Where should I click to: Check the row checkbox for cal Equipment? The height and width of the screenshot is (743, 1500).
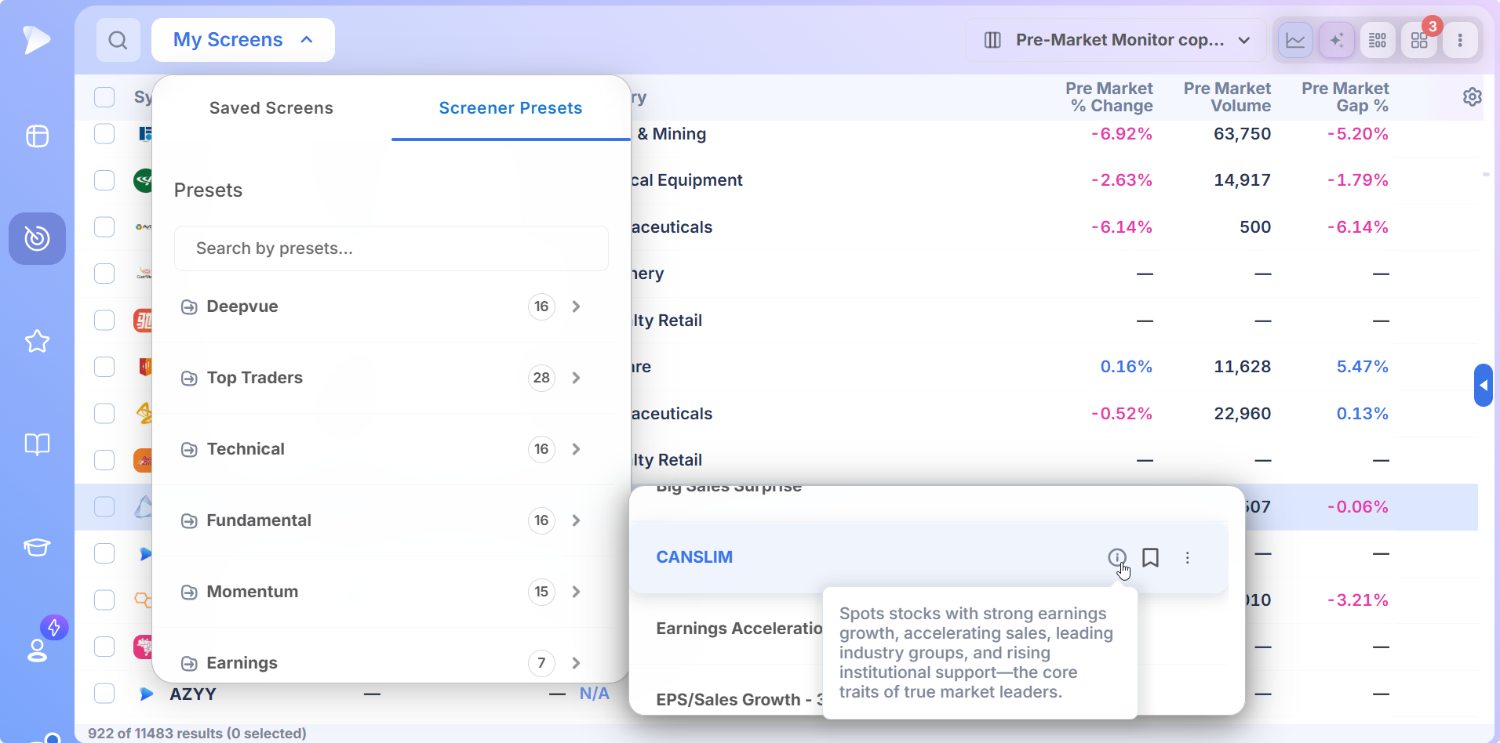[x=104, y=180]
